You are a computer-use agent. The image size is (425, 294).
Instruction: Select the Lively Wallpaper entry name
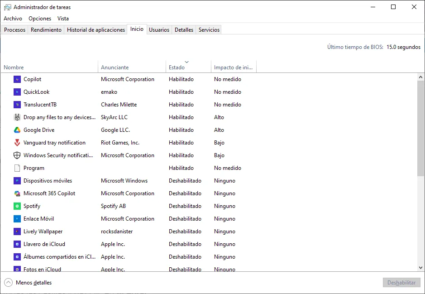[x=43, y=231]
